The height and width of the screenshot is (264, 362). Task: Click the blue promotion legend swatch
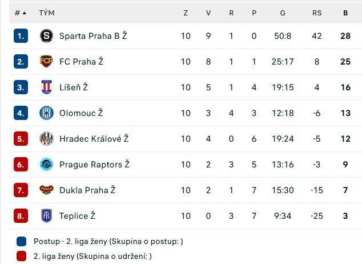pos(22,241)
